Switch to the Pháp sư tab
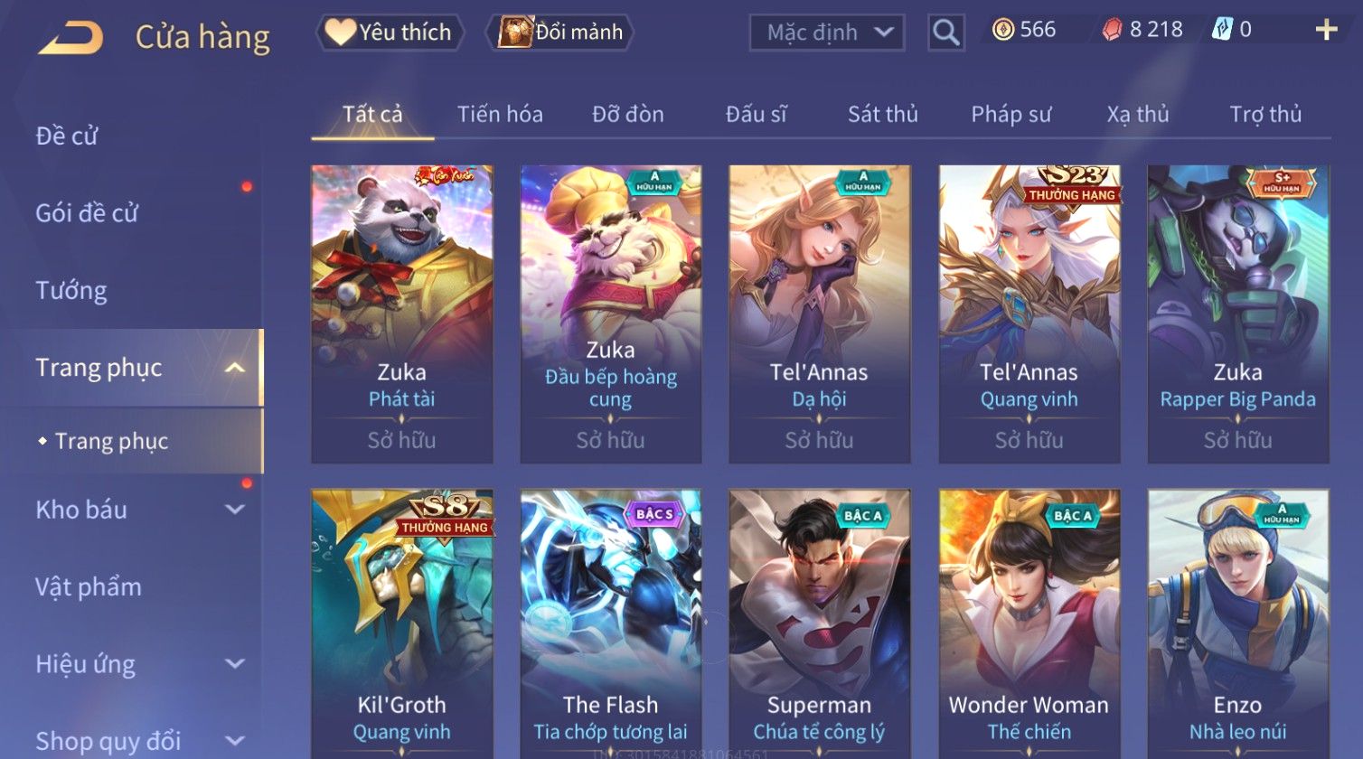Viewport: 1363px width, 759px height. click(x=1010, y=114)
